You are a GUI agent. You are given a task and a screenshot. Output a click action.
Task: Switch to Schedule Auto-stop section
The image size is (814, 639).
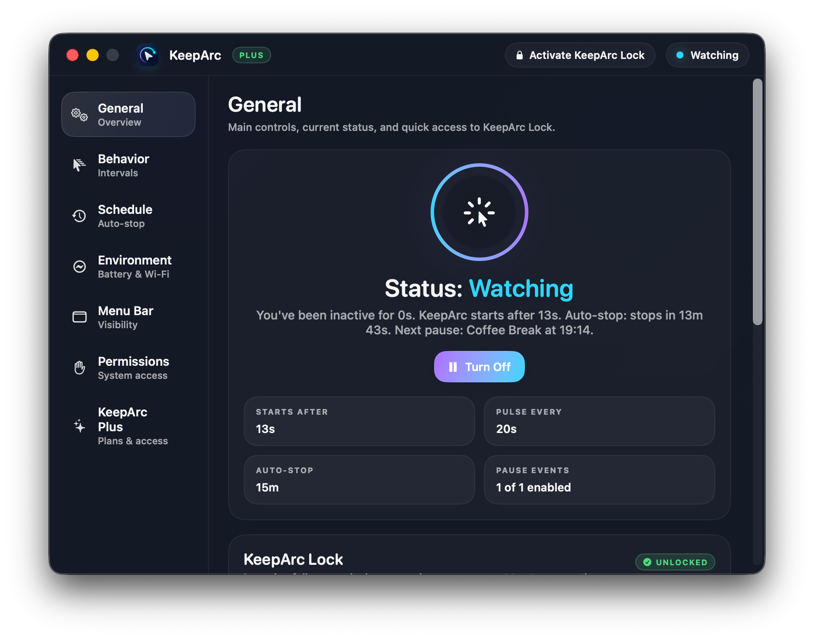click(128, 216)
